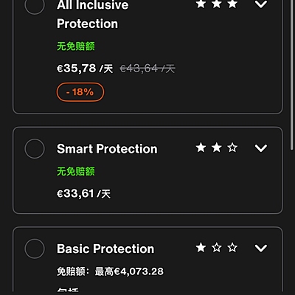Screen dimensions: 295x295
Task: Expand Smart Protection details chevron
Action: (261, 148)
